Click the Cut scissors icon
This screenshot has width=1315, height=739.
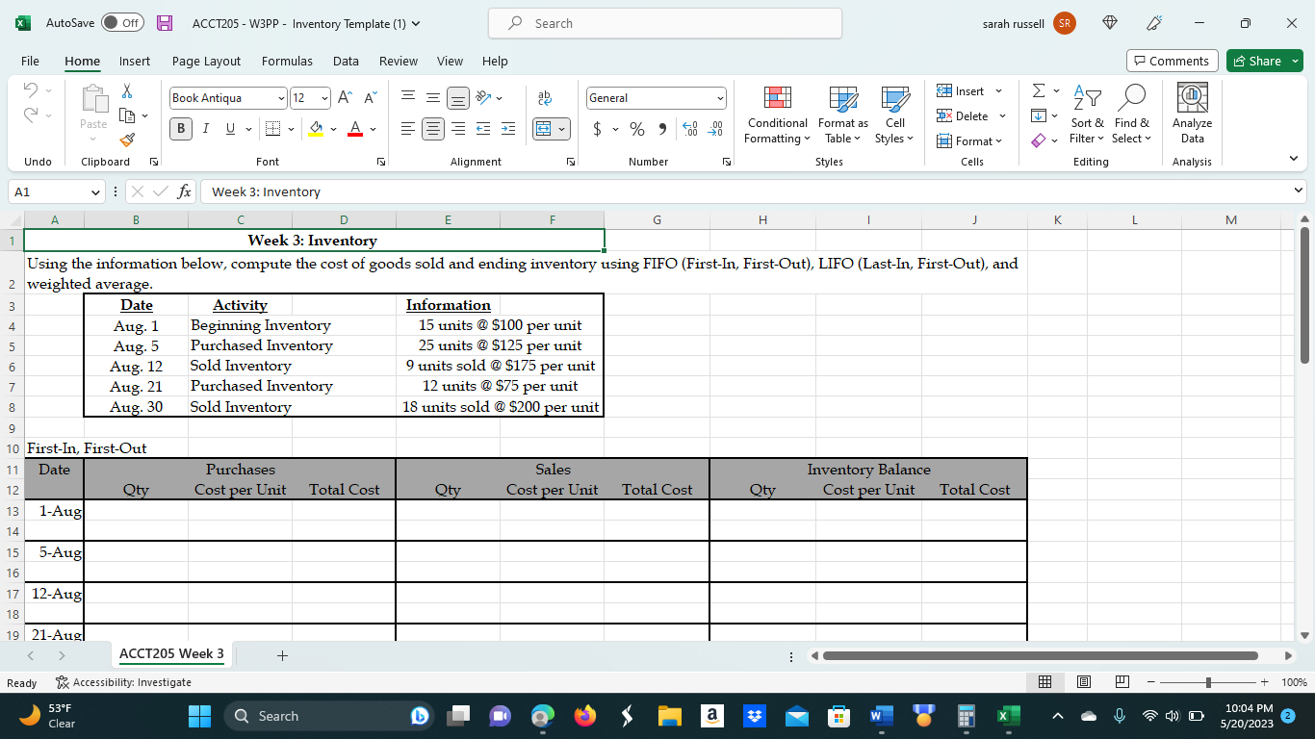tap(127, 90)
